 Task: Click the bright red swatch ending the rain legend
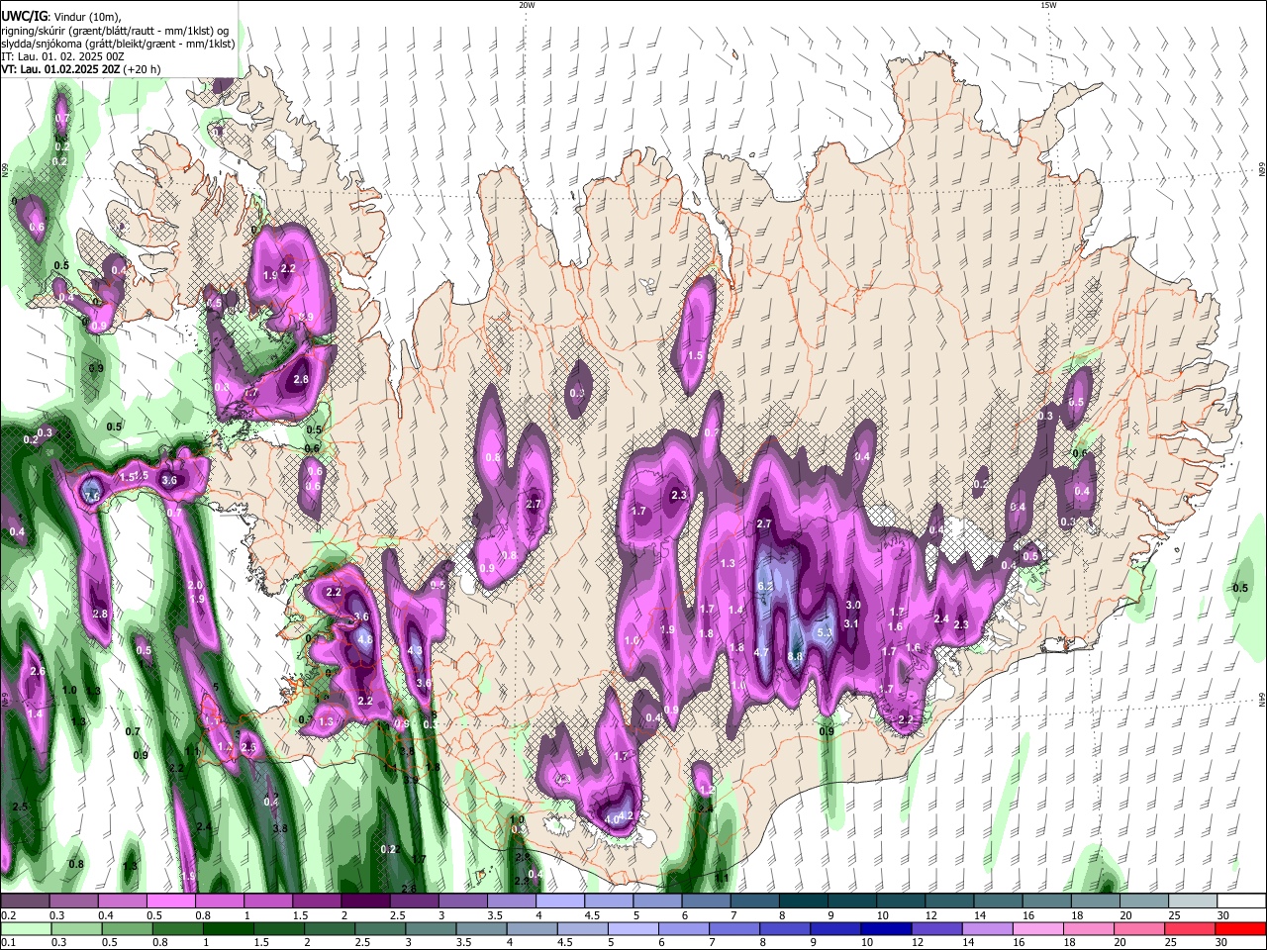[x=1239, y=928]
